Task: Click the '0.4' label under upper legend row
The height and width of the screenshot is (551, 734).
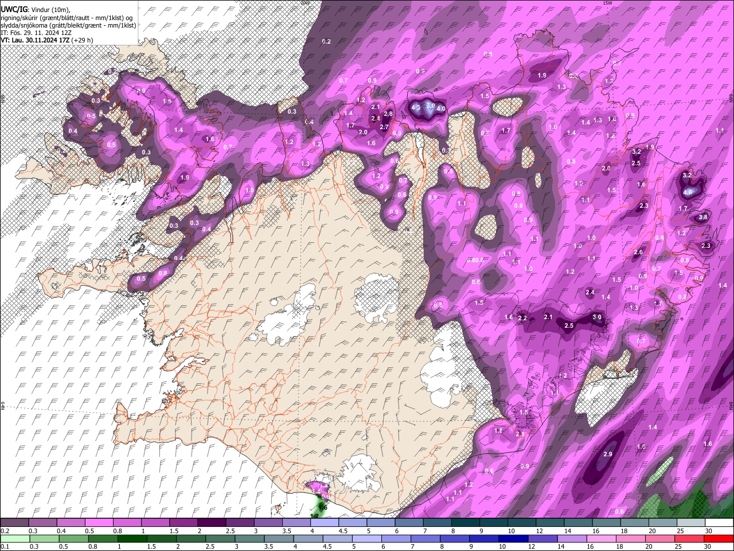Action: (x=61, y=531)
